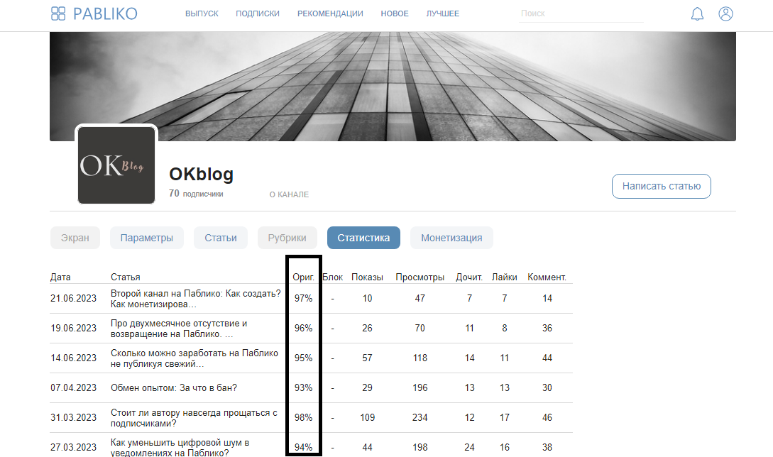The width and height of the screenshot is (773, 457).
Task: Click the OKblog channel title
Action: [201, 174]
